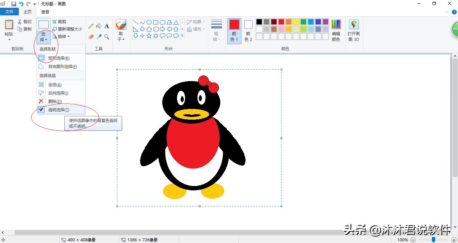Select the Text tool
458x243 pixels.
[107, 26]
